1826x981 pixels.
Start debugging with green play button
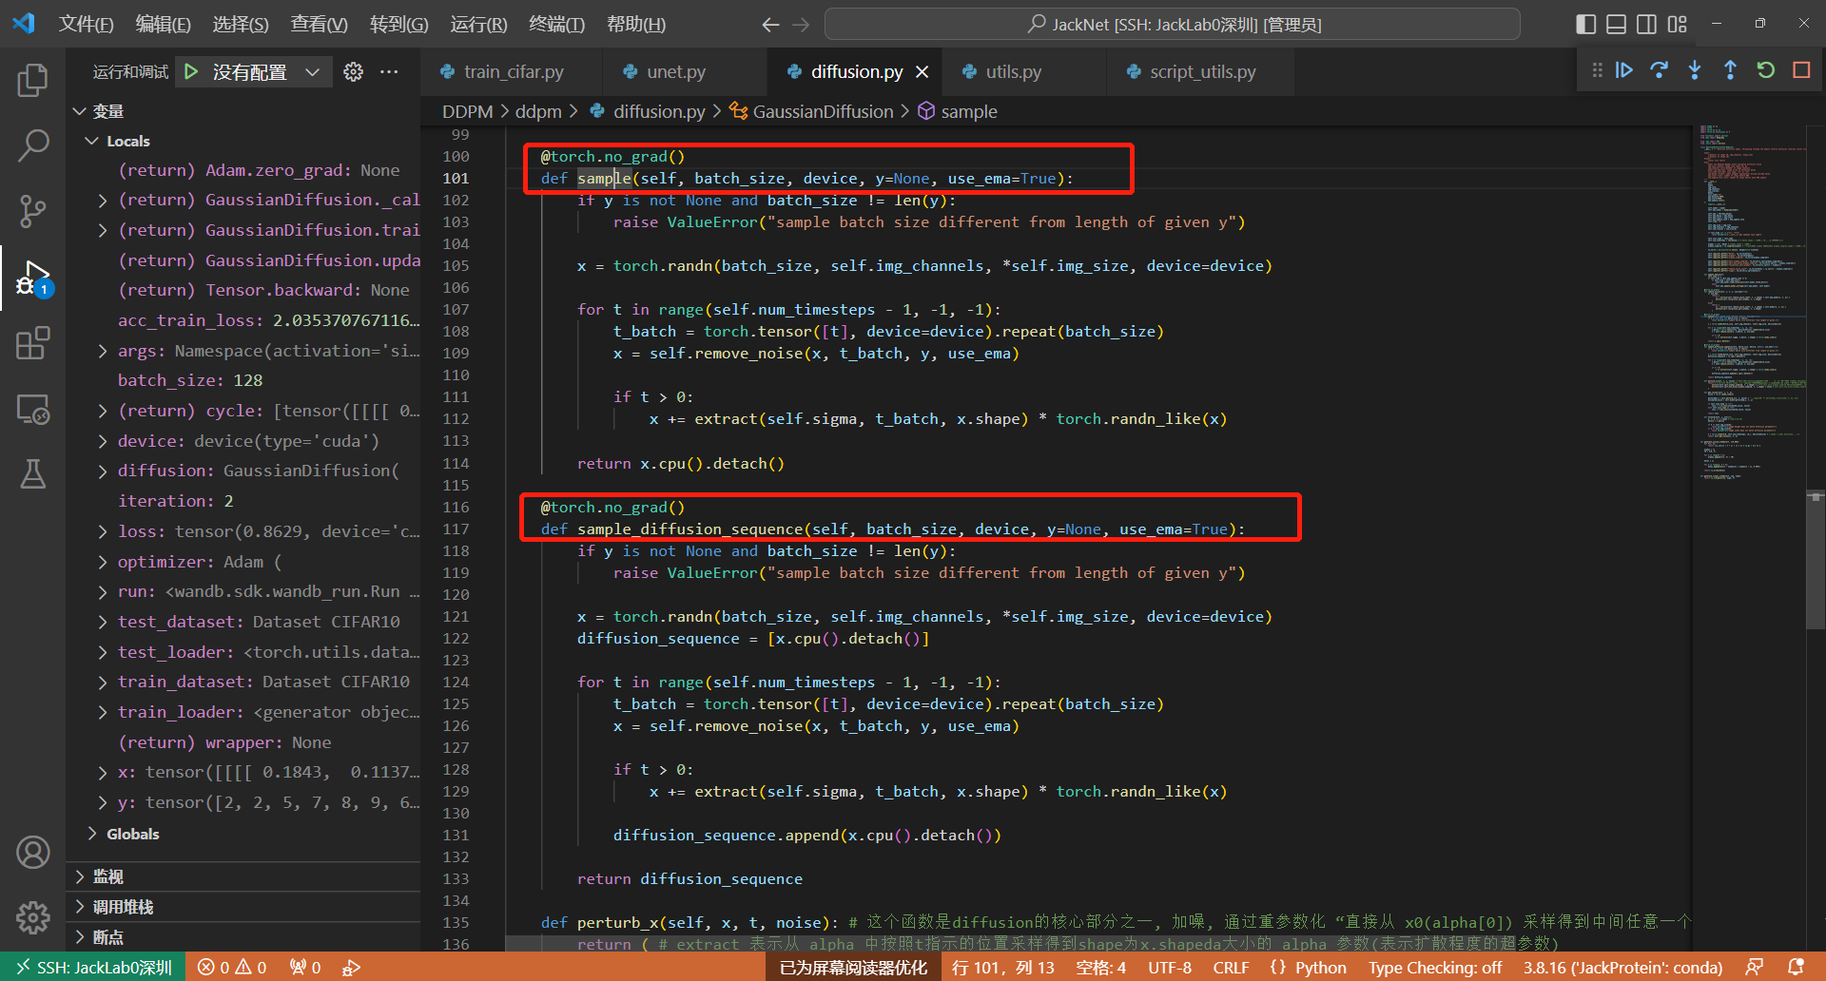click(191, 71)
